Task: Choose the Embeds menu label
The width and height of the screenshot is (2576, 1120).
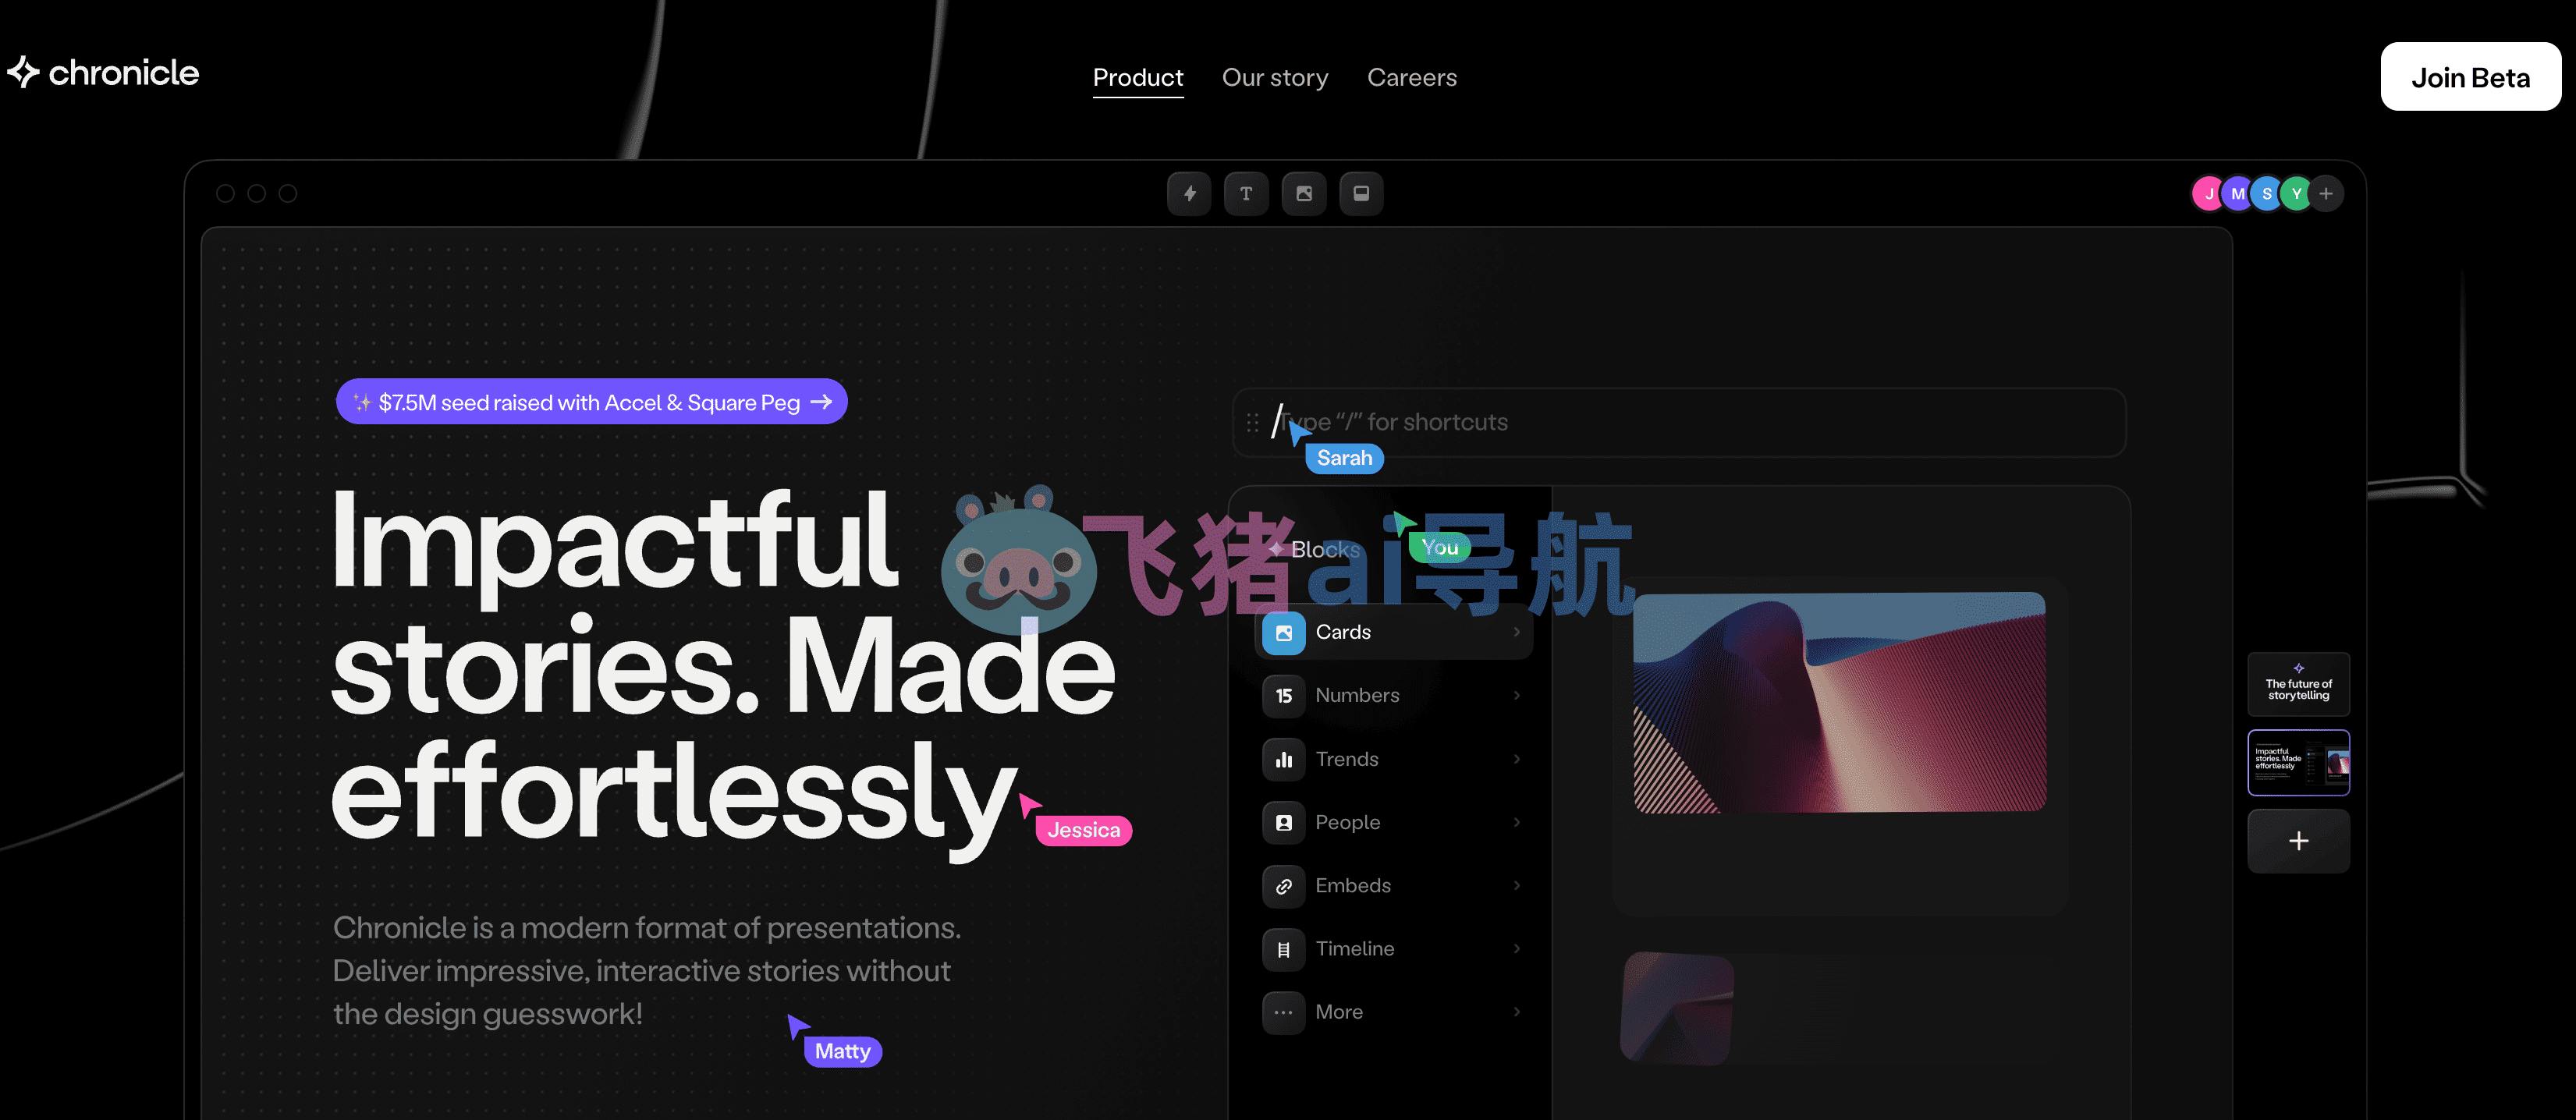Action: pyautogui.click(x=1352, y=885)
